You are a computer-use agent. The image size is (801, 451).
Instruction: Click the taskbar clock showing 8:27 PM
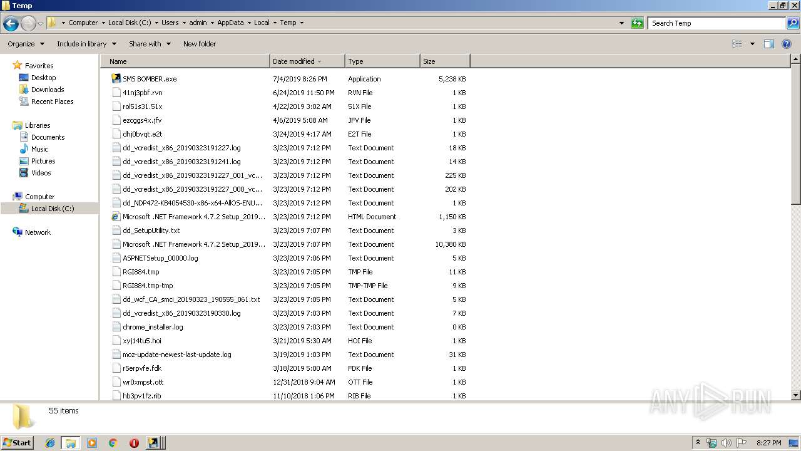768,443
